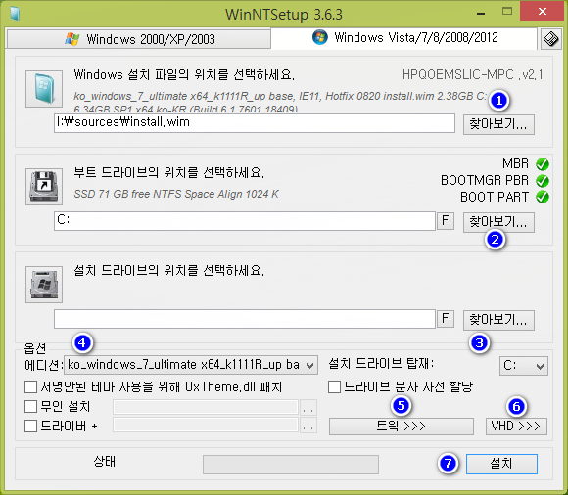Browse for install.wim source file
Viewport: 568px width, 495px height.
click(498, 124)
